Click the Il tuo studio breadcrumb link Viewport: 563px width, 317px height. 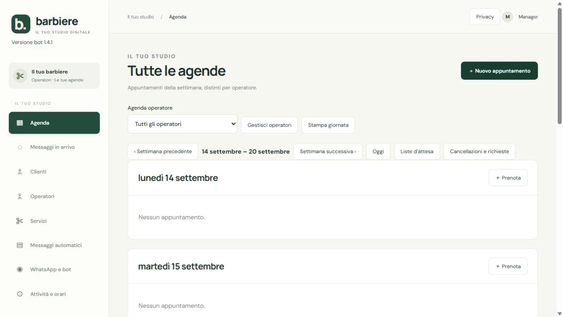(141, 17)
